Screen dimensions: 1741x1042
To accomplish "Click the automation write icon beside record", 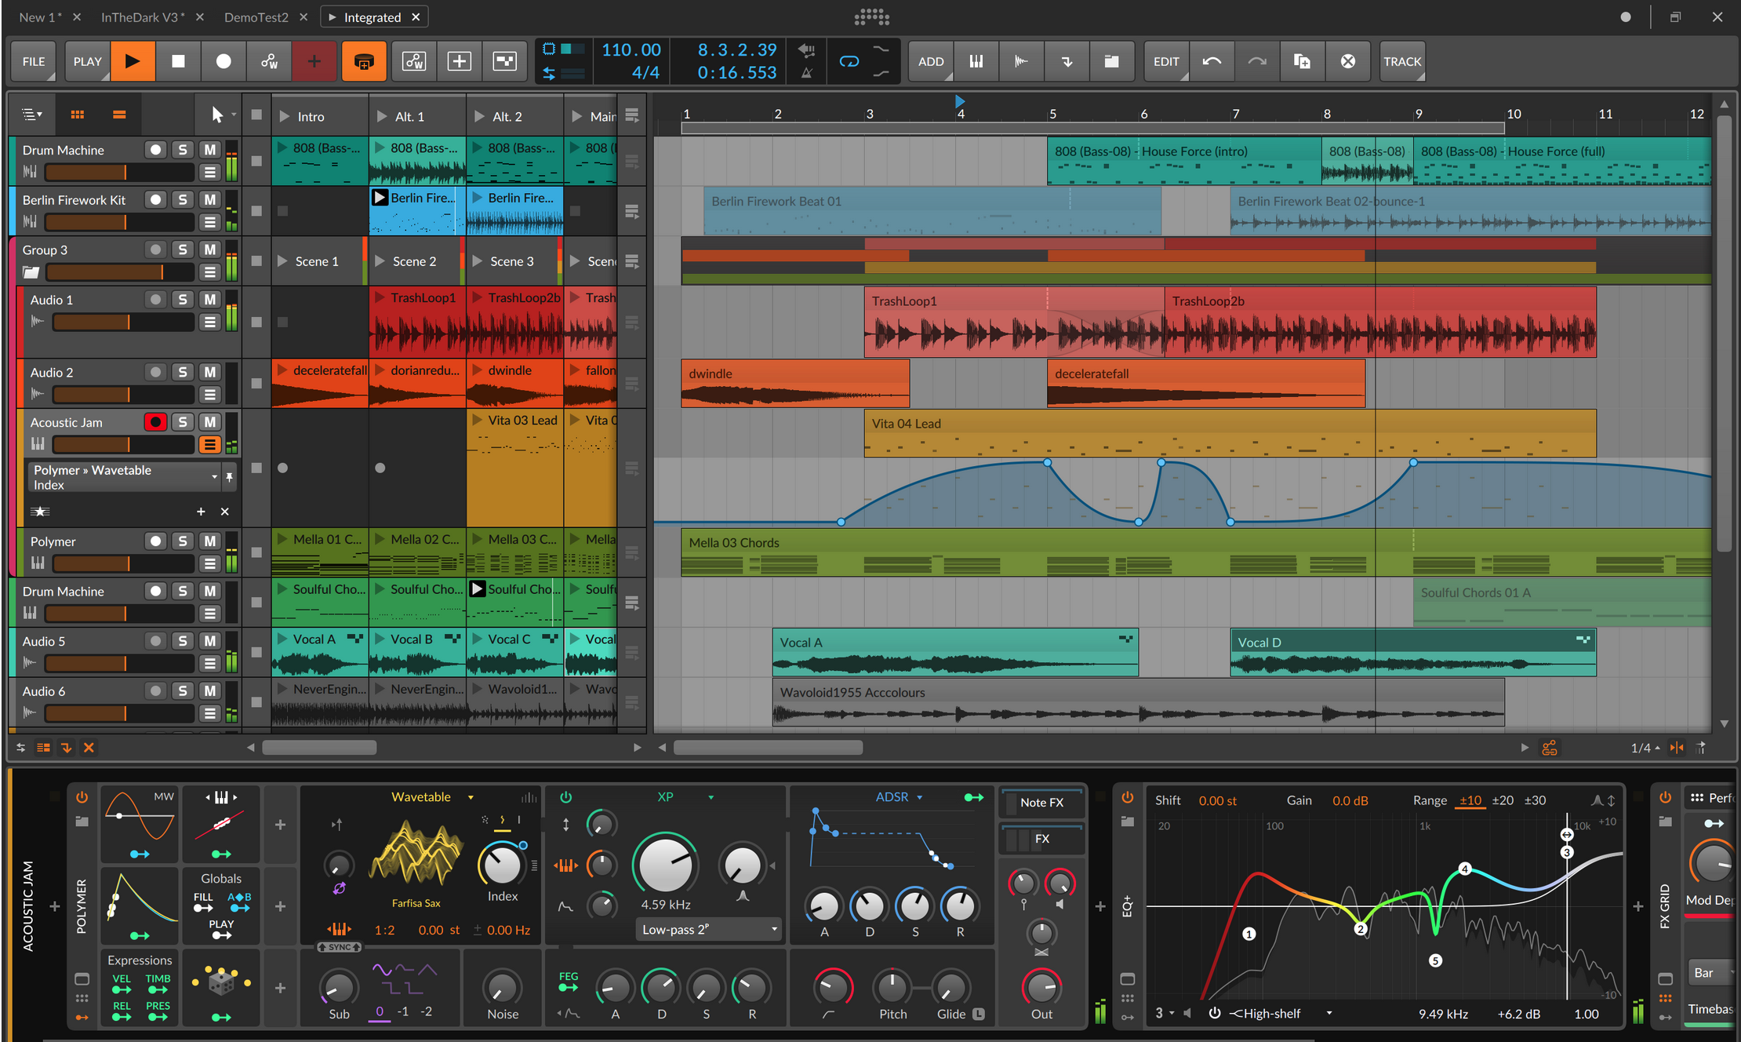I will tap(269, 61).
